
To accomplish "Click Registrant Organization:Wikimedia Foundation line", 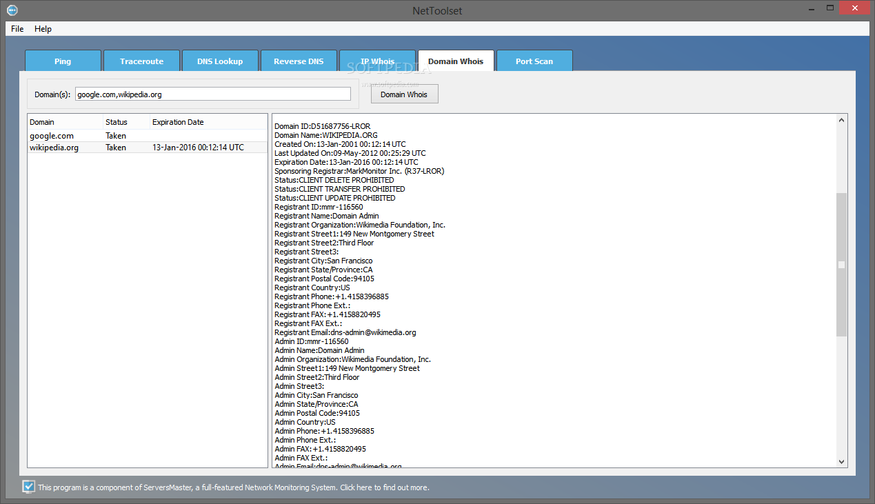I will pyautogui.click(x=360, y=225).
